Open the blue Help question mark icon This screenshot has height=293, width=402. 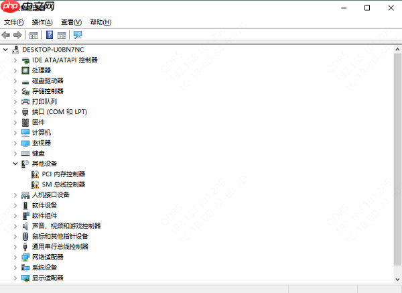coord(50,35)
